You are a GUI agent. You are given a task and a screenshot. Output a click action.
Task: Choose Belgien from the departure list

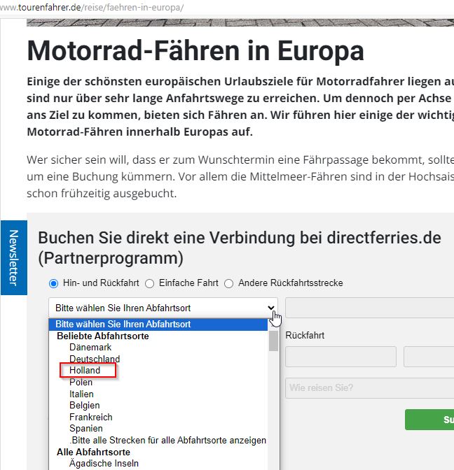(84, 405)
